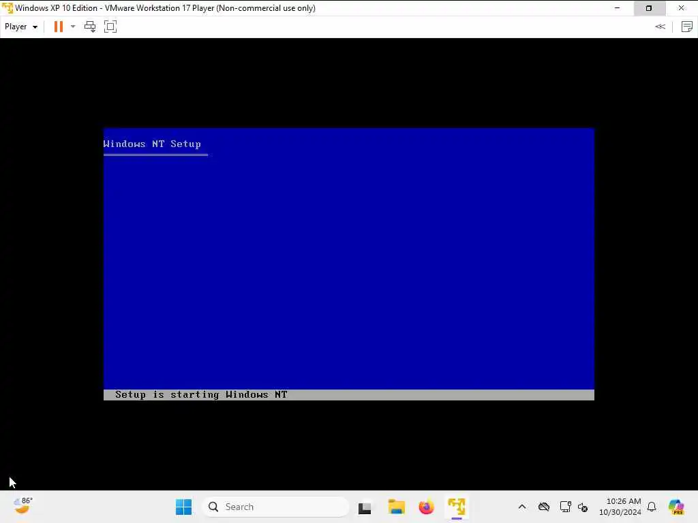Minimize the VMware Player window

click(617, 8)
